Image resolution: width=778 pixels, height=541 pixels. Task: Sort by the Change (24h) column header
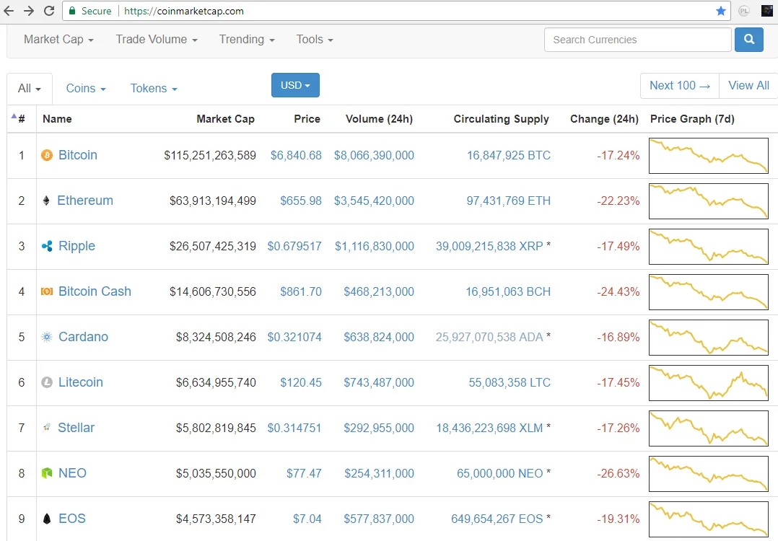604,119
